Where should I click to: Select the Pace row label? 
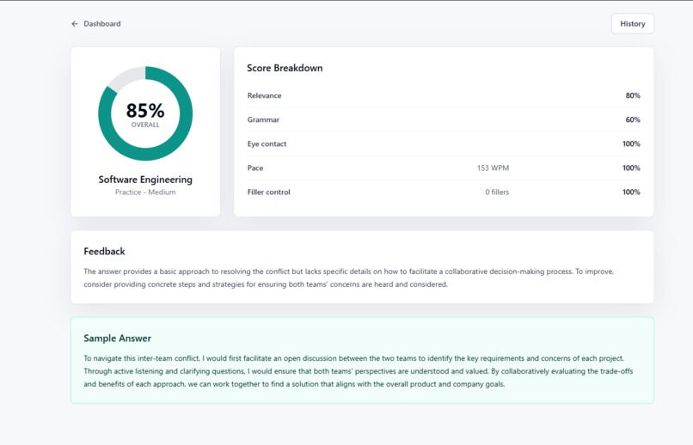255,168
